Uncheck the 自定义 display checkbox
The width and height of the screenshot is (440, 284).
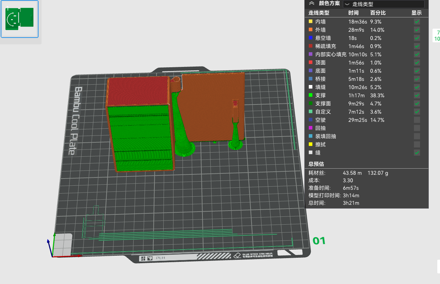pyautogui.click(x=417, y=112)
